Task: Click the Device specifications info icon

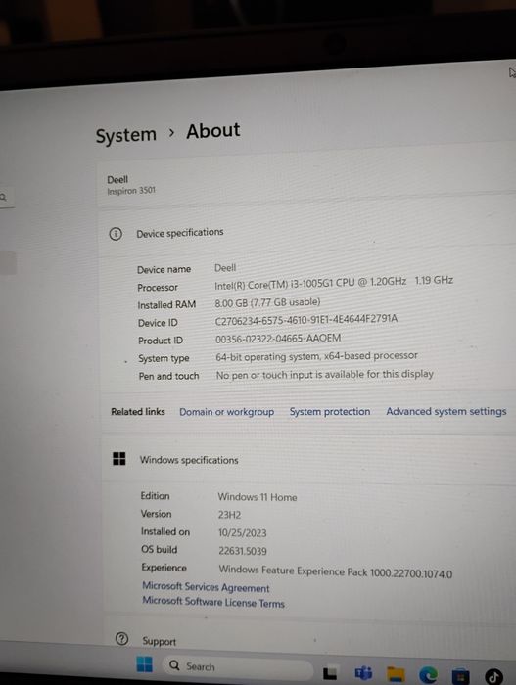Action: tap(116, 234)
